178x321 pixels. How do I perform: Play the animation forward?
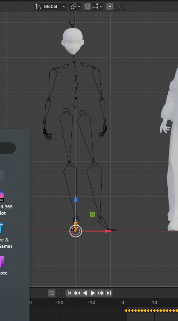(x=93, y=293)
